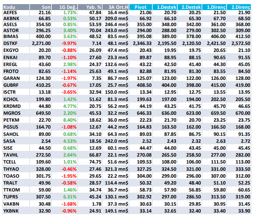Select the SASA stock code
Image resolution: width=253 pixels, height=216 pixels.
click(9, 141)
